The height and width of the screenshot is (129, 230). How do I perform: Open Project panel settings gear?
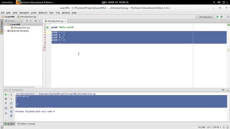coord(36,21)
